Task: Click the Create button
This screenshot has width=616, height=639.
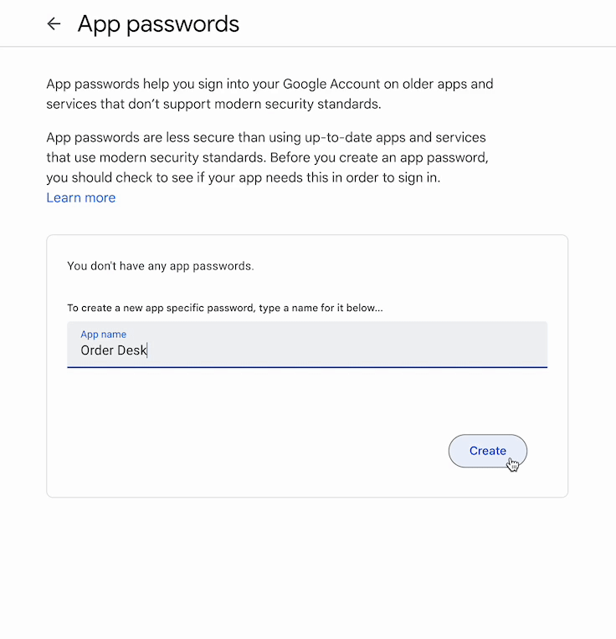Action: coord(487,451)
